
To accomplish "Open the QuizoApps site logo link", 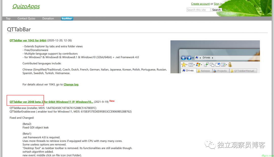I will 26,6.
